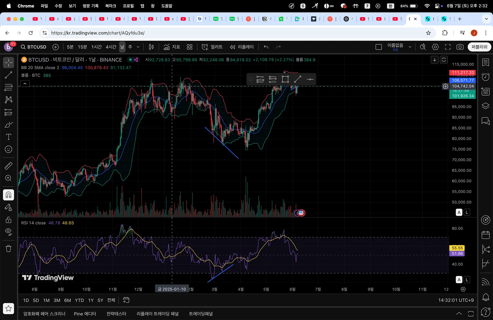The width and height of the screenshot is (493, 320).
Task: Open the chat speech bubble panel
Action: (486, 121)
